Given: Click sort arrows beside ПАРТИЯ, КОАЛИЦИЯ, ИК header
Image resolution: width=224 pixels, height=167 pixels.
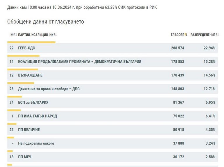Looking at the screenshot, I should [55, 35].
